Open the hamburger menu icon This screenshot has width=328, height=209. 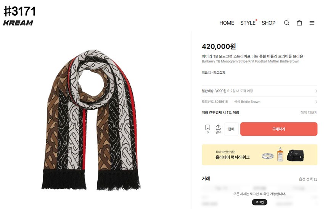coord(312,23)
